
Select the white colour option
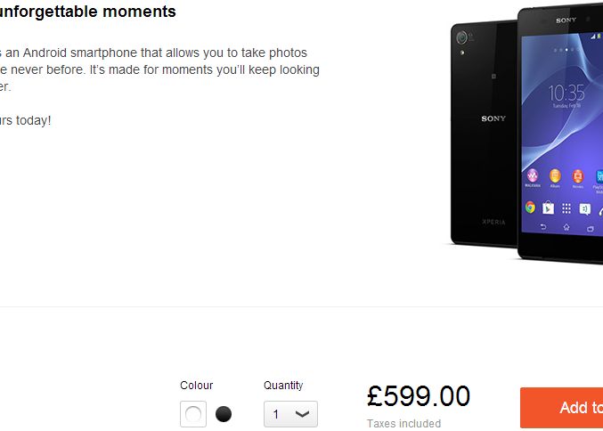[x=193, y=414]
